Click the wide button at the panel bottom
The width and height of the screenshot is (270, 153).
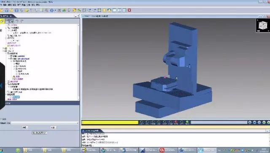pos(39,133)
